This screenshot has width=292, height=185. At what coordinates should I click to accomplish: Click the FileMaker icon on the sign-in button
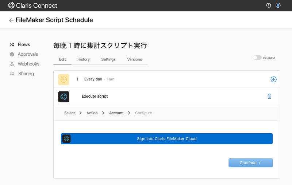[66, 138]
